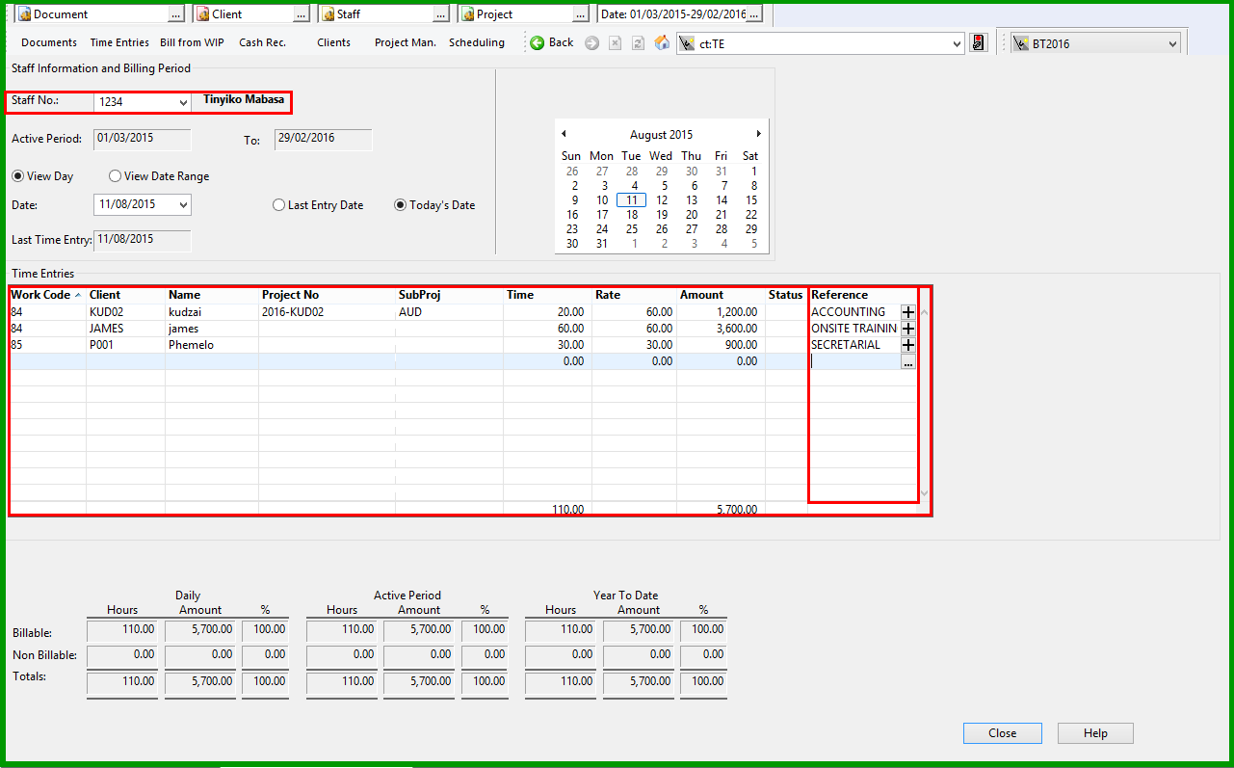Go to the previous month in the calendar
Image resolution: width=1234 pixels, height=768 pixels.
click(x=564, y=134)
